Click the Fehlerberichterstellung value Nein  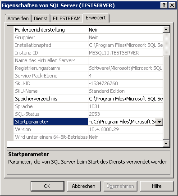click(x=94, y=30)
